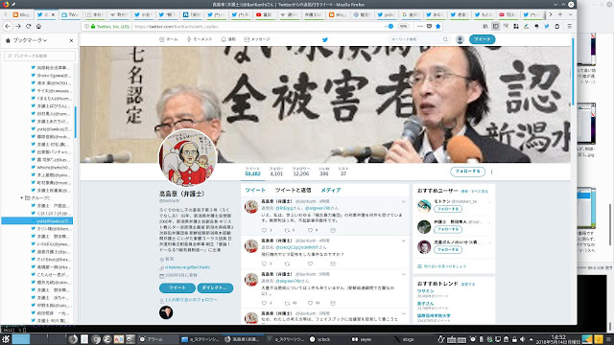This screenshot has height=345, width=614.
Task: Open the xclock item in the taskbar
Action: point(319,339)
